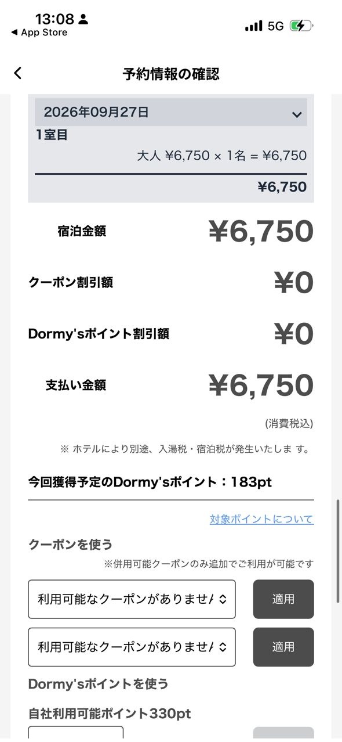This screenshot has width=342, height=742.
Task: Tap the battery charging icon
Action: point(301,26)
